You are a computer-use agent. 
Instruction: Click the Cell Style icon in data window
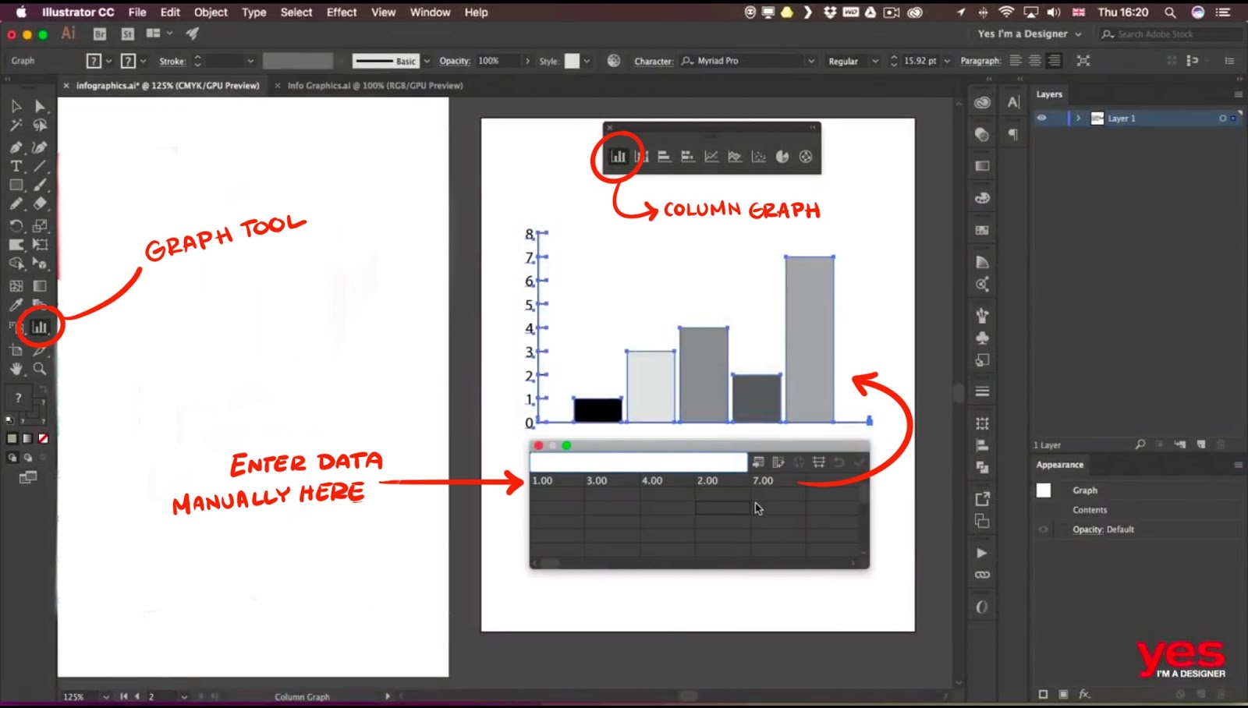click(x=818, y=462)
